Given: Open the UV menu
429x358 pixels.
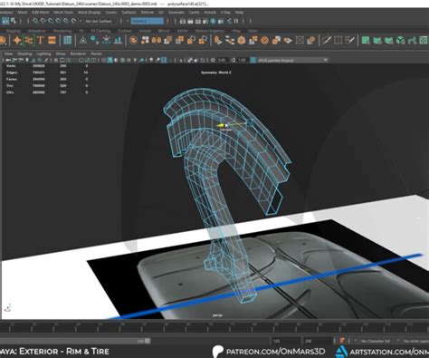Looking at the screenshot, I should coord(161,13).
